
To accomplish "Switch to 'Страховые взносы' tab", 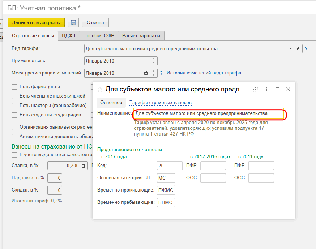I will tap(33, 36).
